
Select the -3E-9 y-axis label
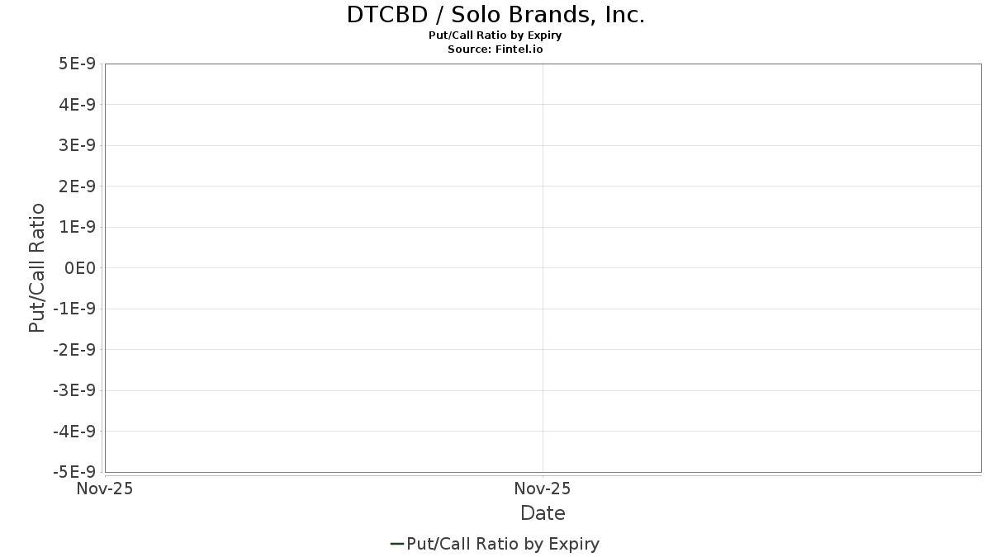(73, 391)
